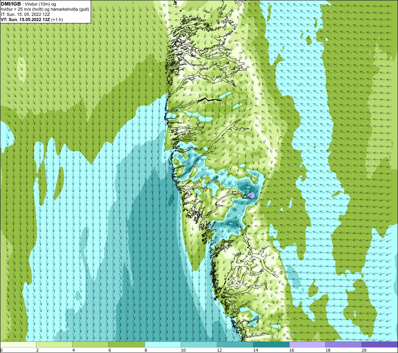Screen dimensions: 398x353
Task: Click the legend scale label "18"
Action: pyautogui.click(x=328, y=351)
